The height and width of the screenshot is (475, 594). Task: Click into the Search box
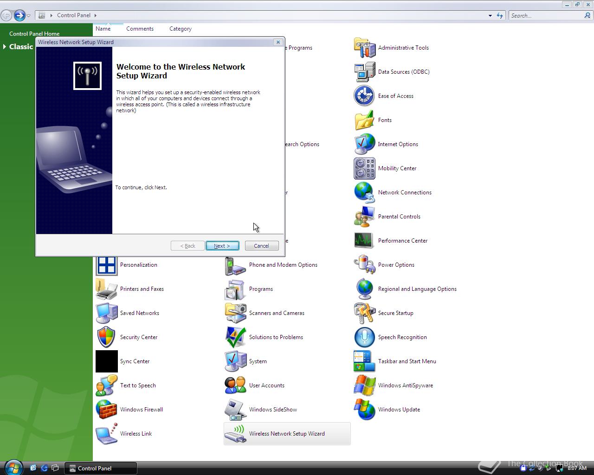[546, 16]
